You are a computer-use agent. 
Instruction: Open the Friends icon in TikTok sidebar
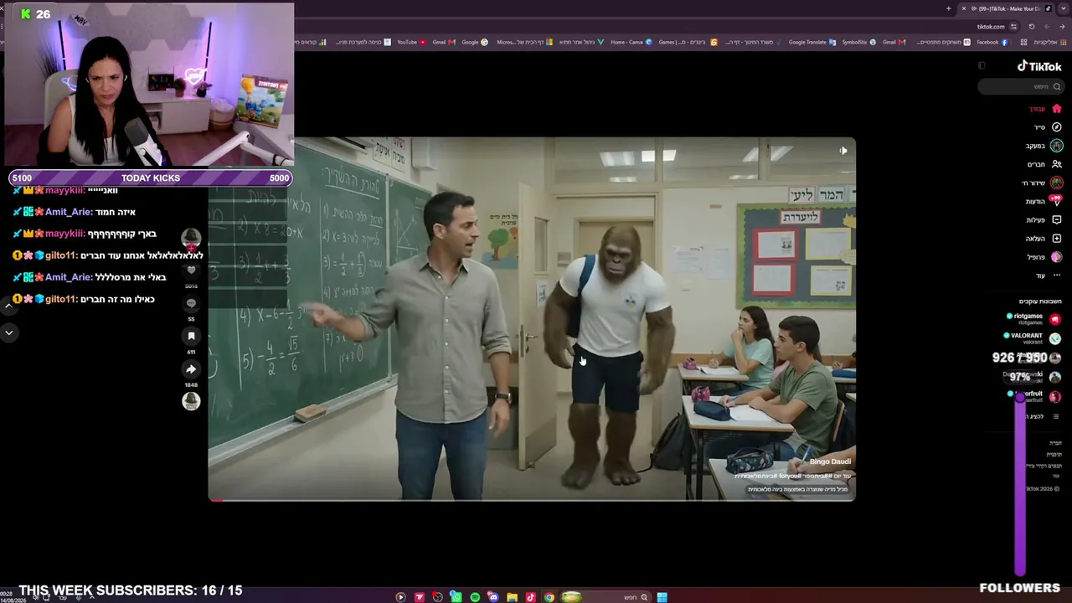(x=1056, y=164)
